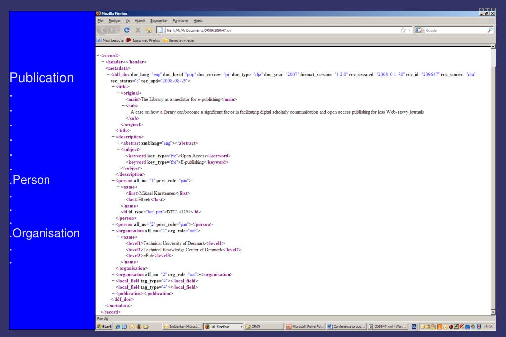506x337 pixels.
Task: Switch to Microsoft PowerPoint taskbar button
Action: click(x=305, y=326)
